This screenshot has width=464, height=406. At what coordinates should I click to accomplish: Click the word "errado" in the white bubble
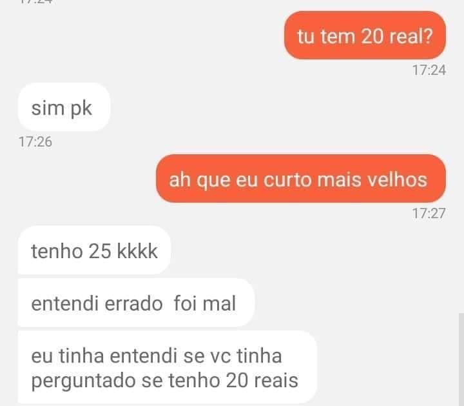133,304
